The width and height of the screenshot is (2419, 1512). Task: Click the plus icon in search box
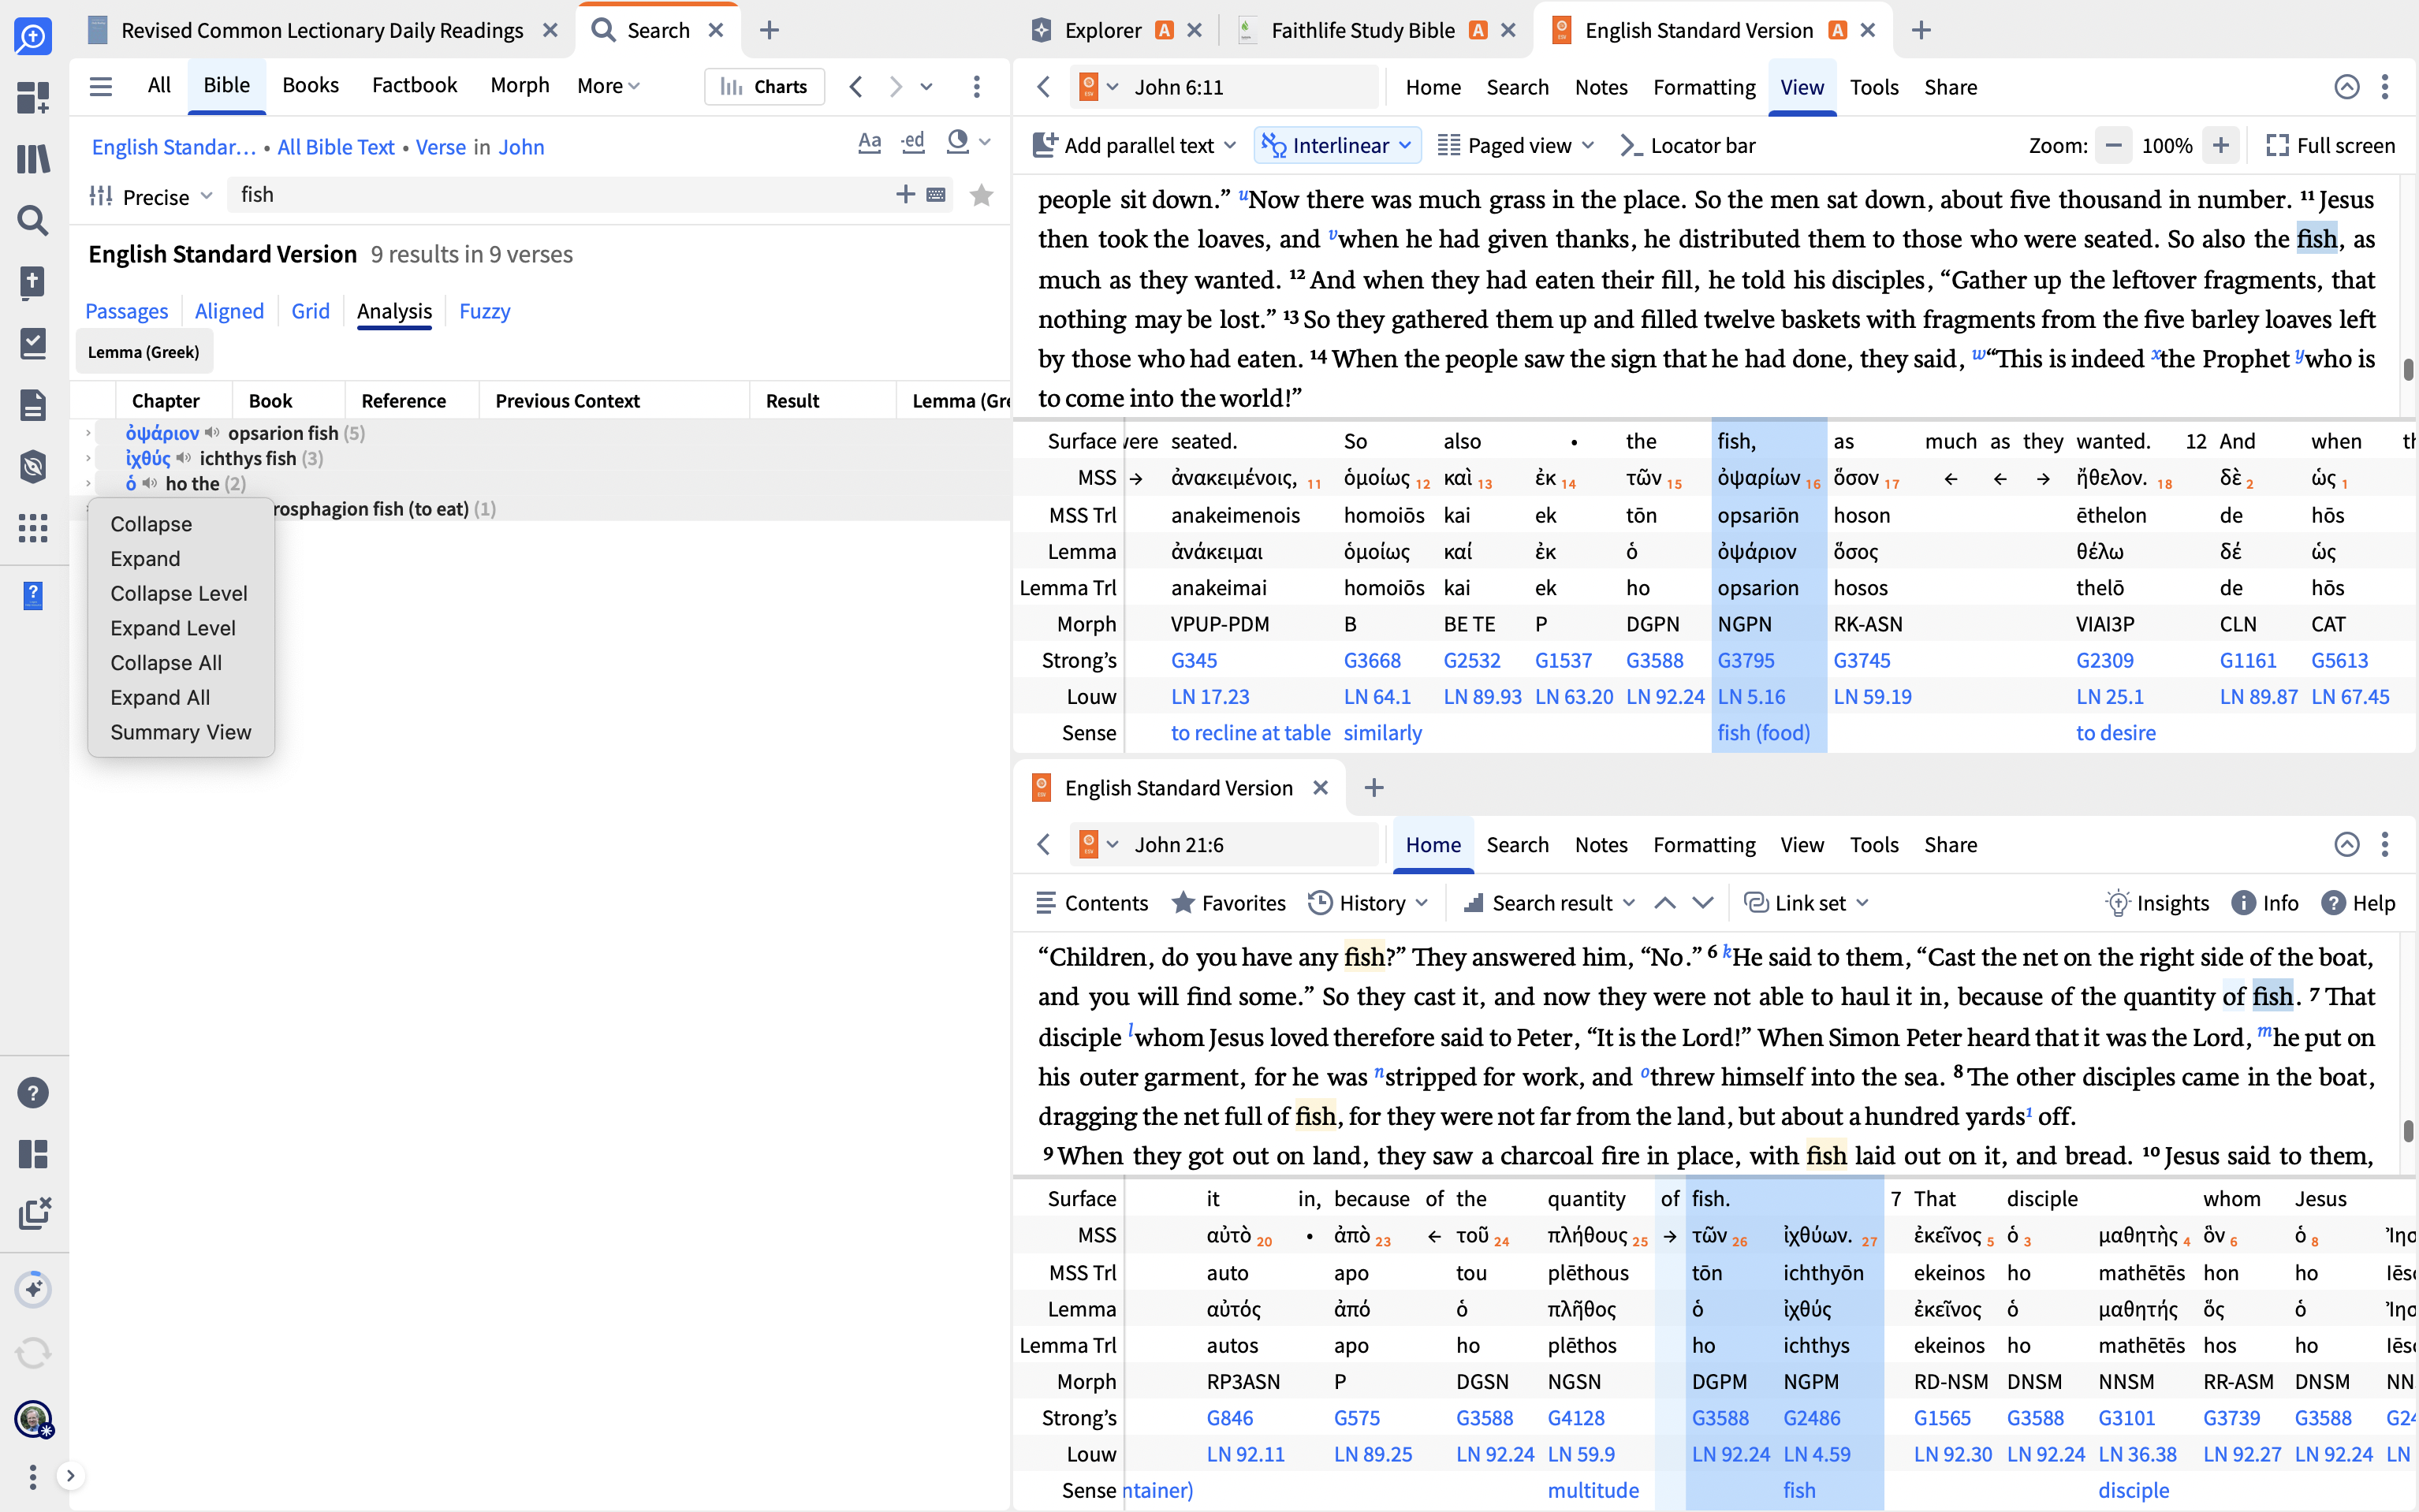click(x=905, y=194)
